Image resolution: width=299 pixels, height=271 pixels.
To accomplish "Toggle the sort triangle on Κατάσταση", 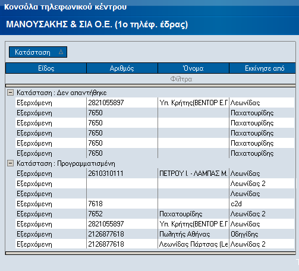I will pos(61,52).
